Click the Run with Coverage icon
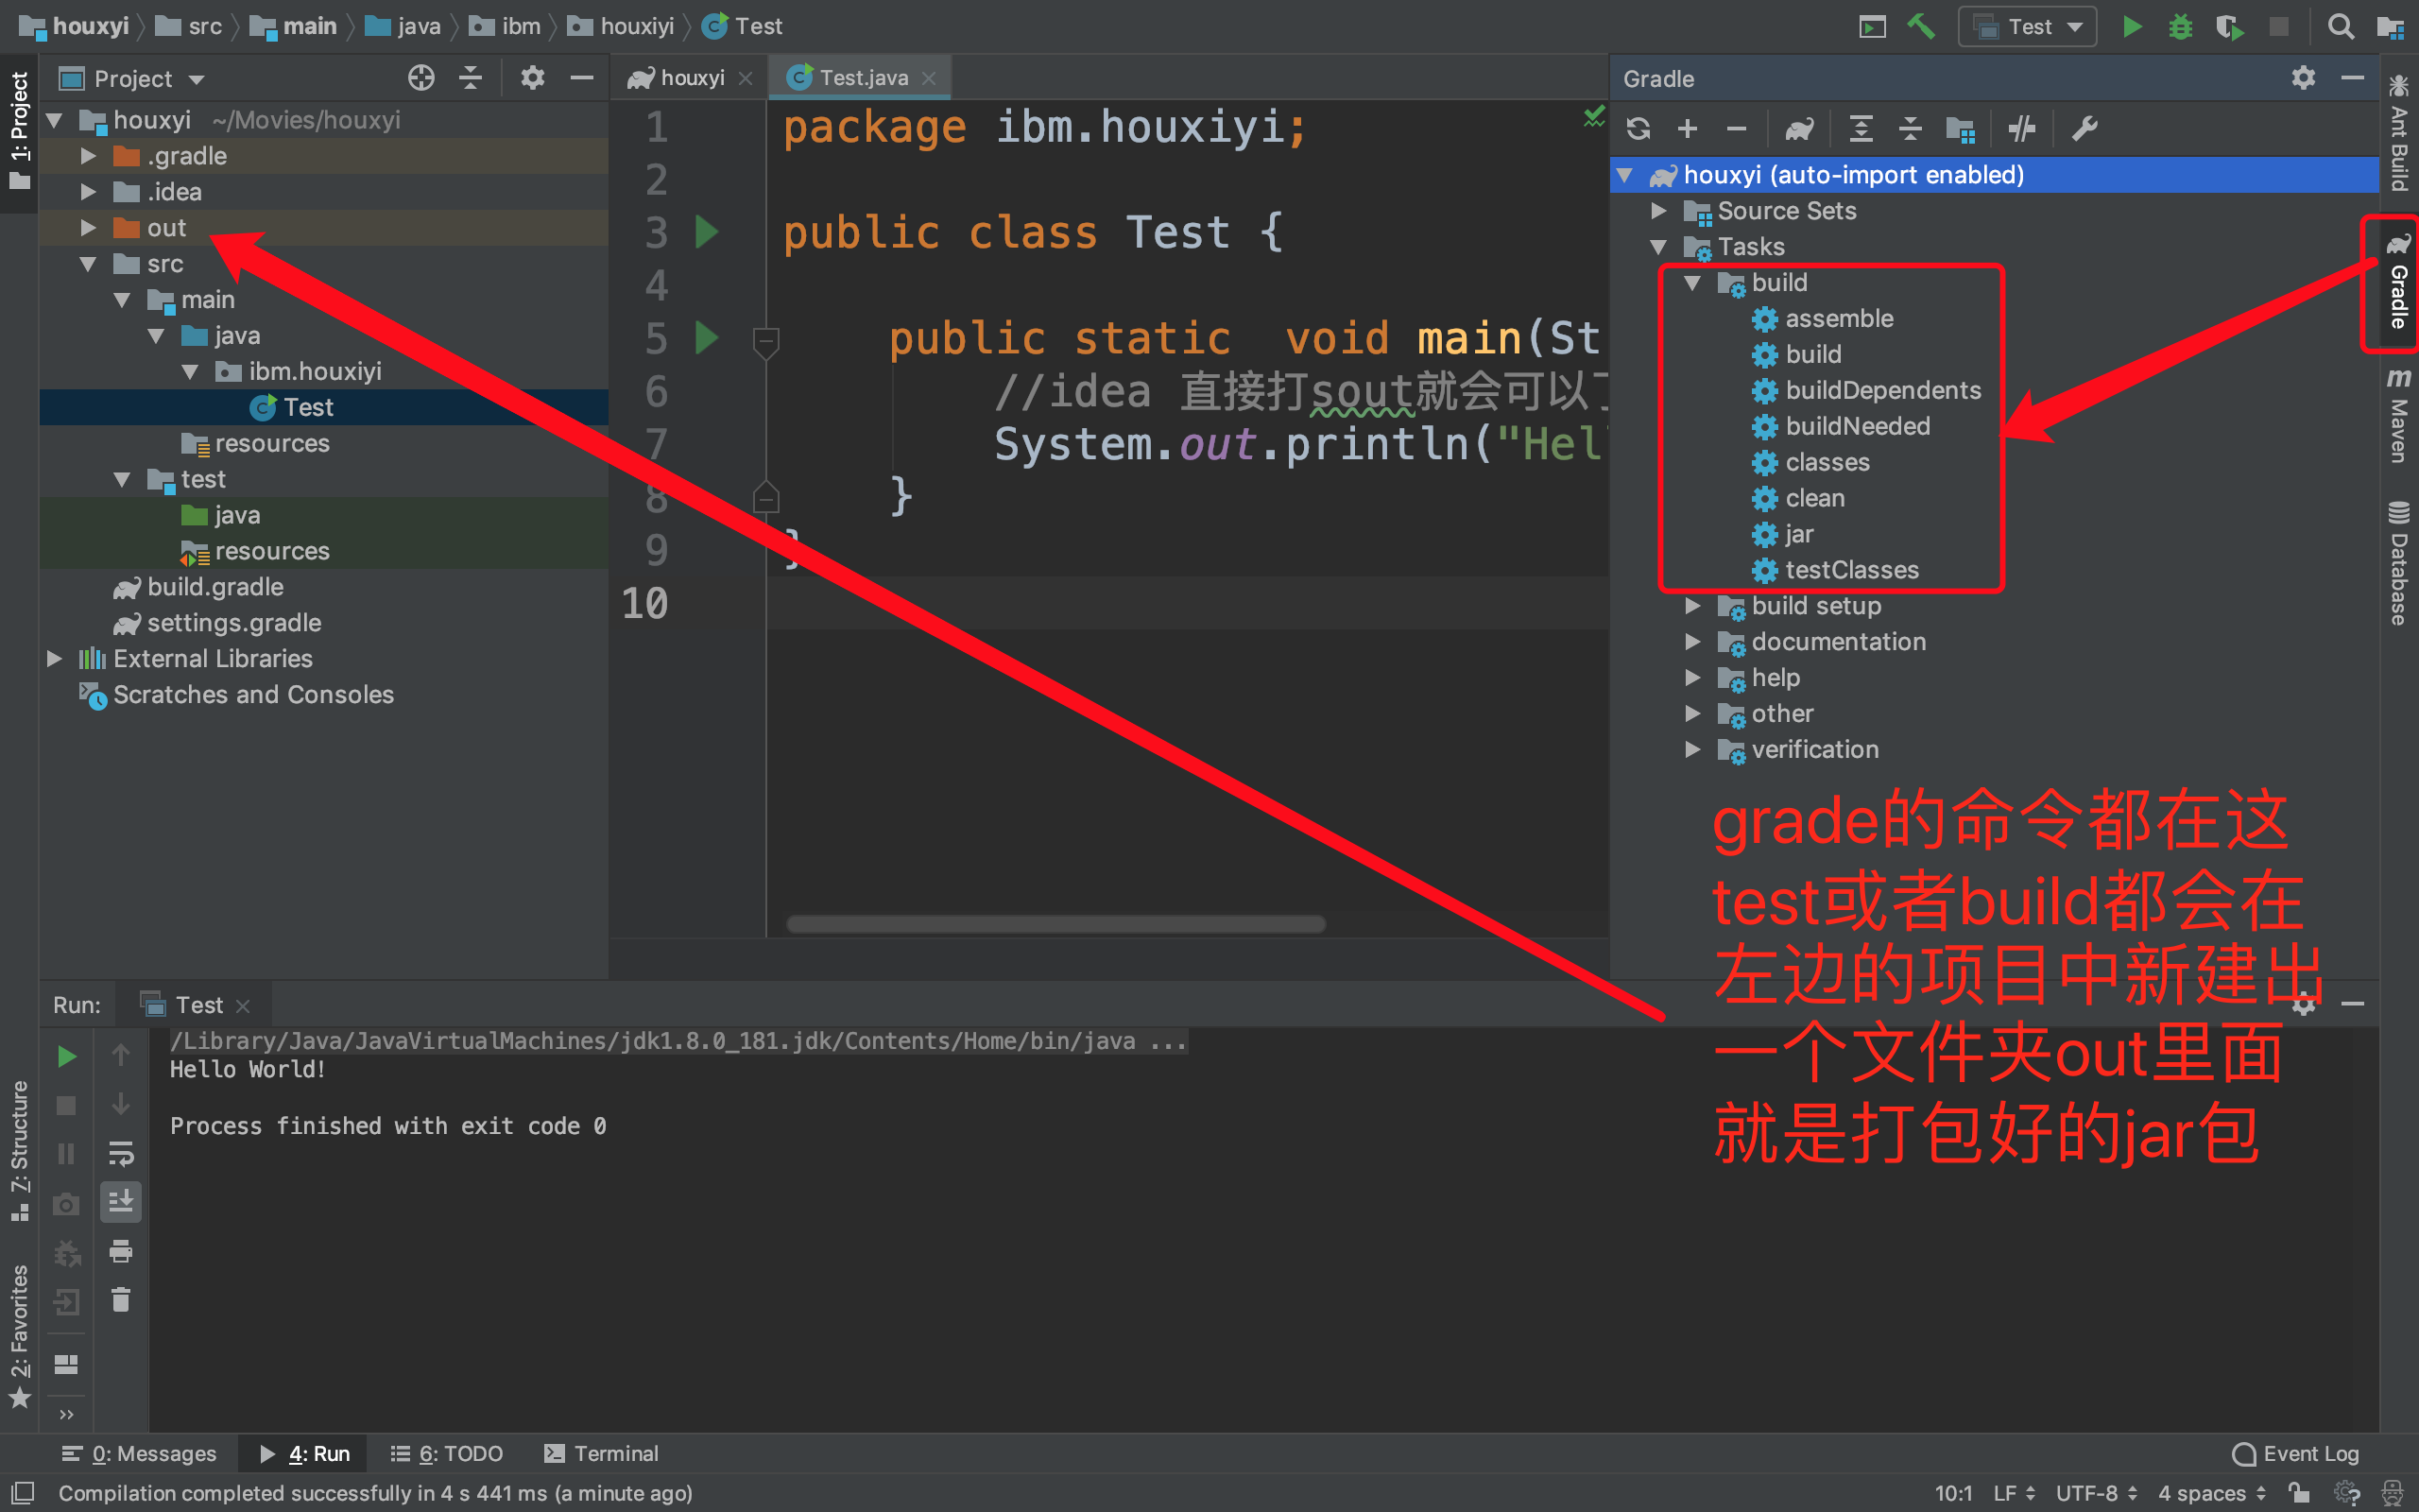Viewport: 2419px width, 1512px height. [2229, 27]
